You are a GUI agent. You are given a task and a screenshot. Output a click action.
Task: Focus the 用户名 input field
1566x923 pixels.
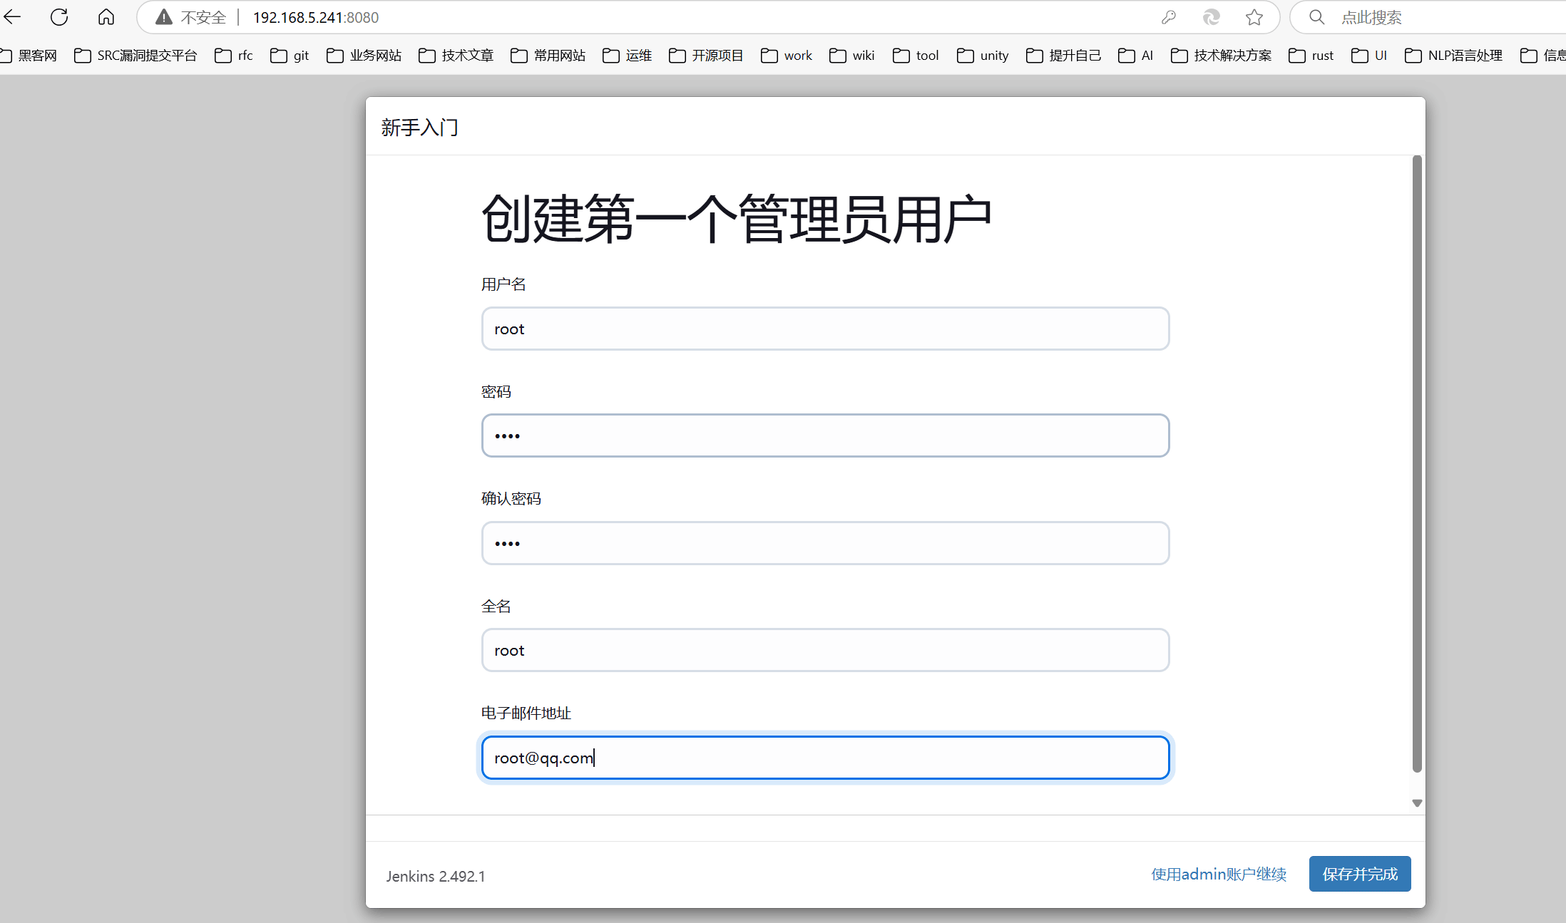pyautogui.click(x=825, y=329)
